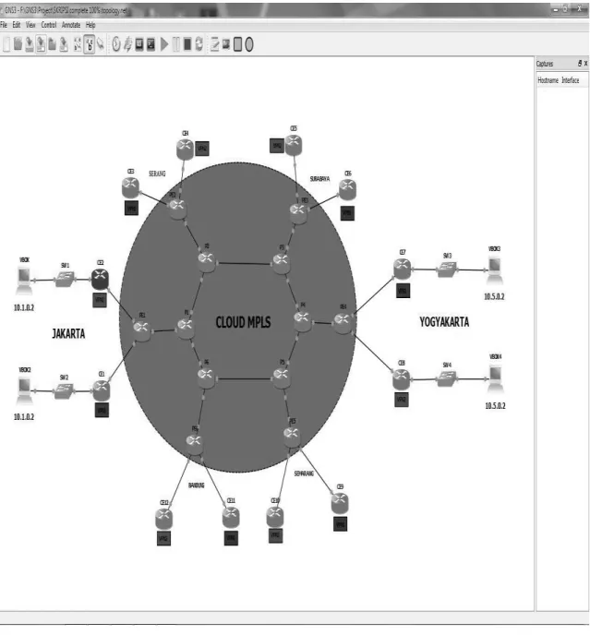The image size is (590, 635).
Task: Click the Hostname column header in Captures
Action: tap(548, 80)
